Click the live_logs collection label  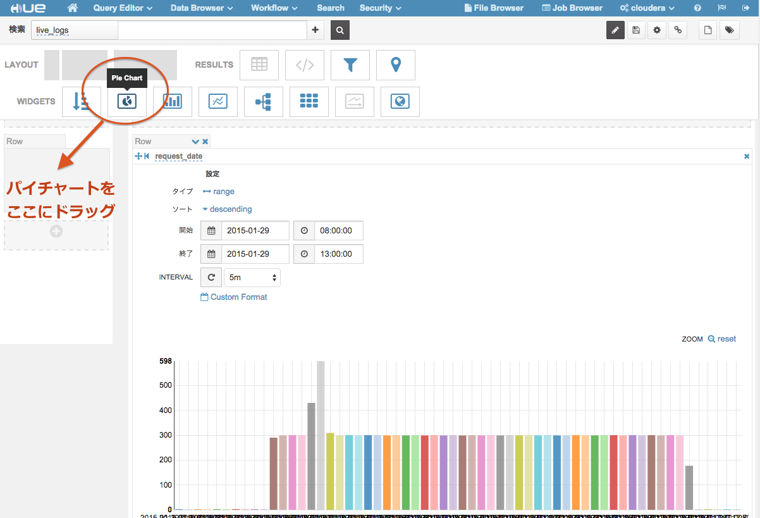click(x=52, y=30)
